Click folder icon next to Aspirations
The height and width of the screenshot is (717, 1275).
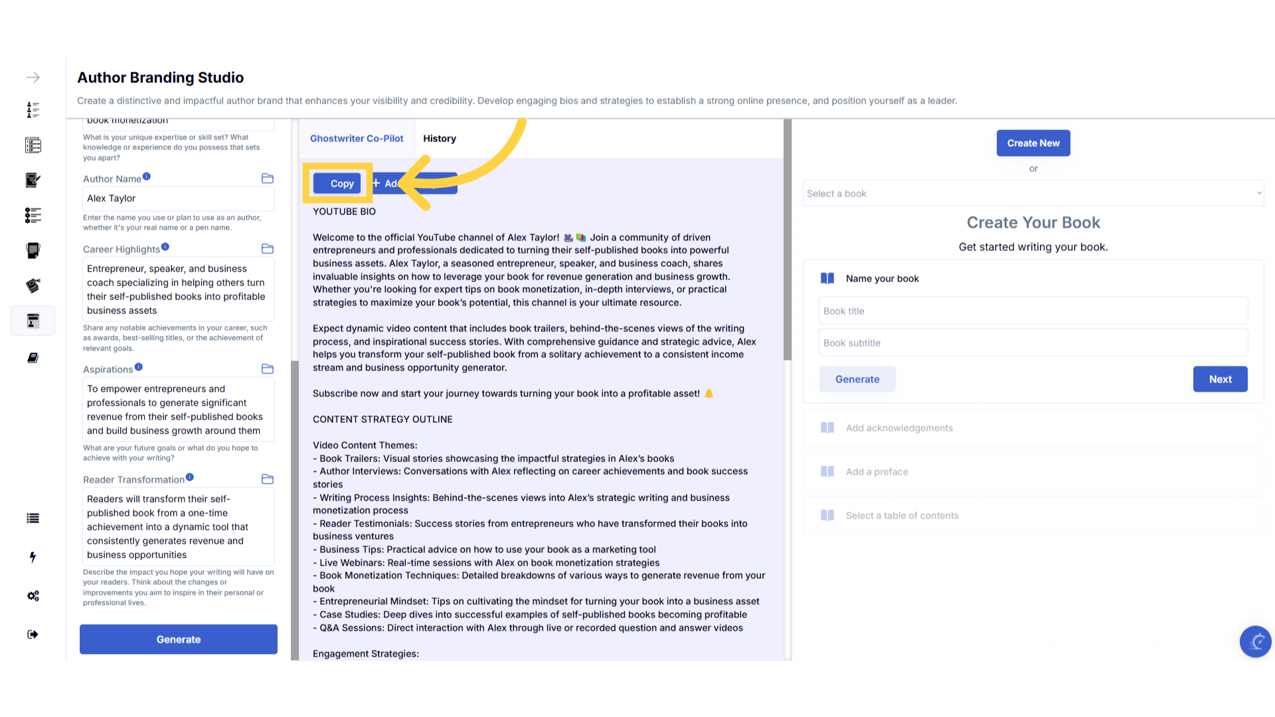[268, 369]
